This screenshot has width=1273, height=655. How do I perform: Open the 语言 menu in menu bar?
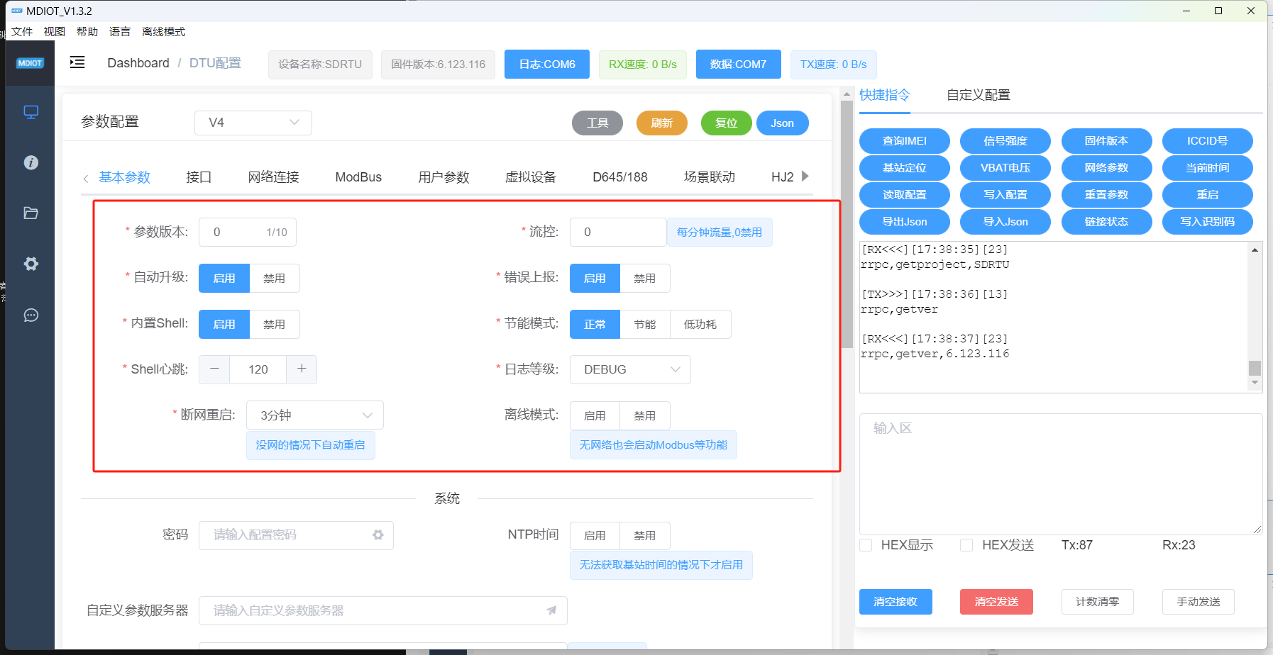point(119,31)
